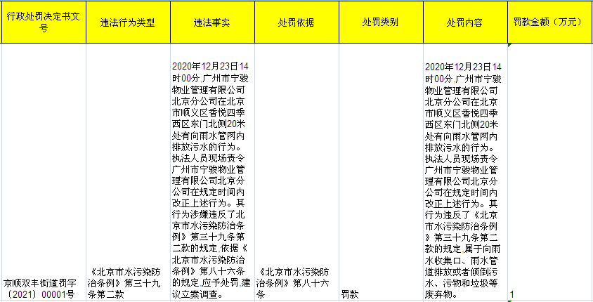Select the 行政处罚决定书文号 header cell
Viewport: 593px width, 302px height.
[x=44, y=22]
